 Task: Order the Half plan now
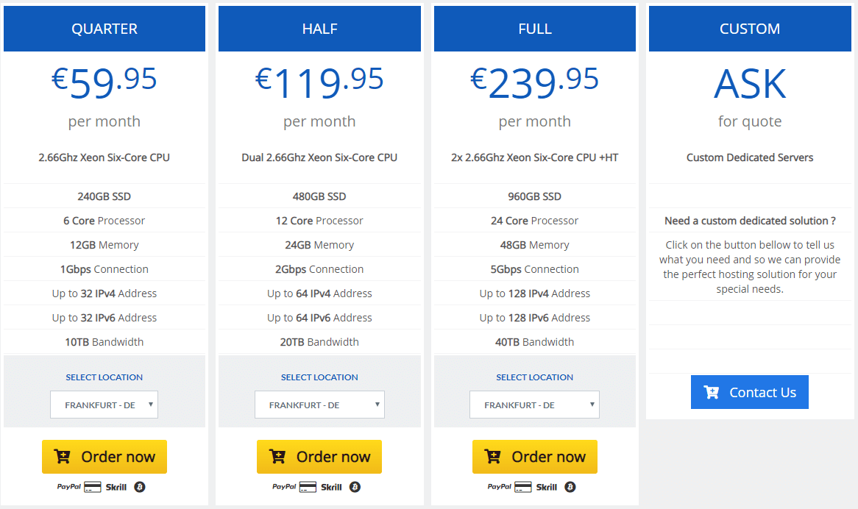coord(319,457)
